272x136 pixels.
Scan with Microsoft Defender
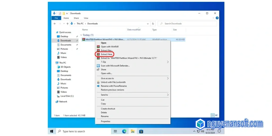point(115,66)
